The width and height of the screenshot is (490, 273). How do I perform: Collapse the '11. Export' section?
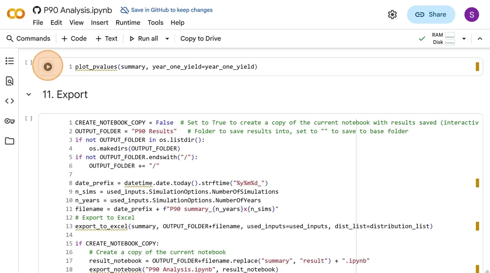point(29,95)
